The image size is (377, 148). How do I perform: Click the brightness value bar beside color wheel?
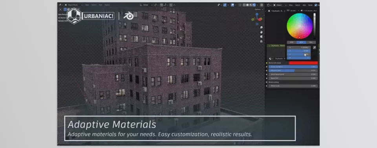315,26
